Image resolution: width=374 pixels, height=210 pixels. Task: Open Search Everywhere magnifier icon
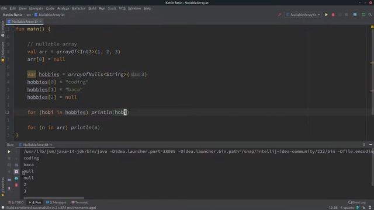[370, 15]
